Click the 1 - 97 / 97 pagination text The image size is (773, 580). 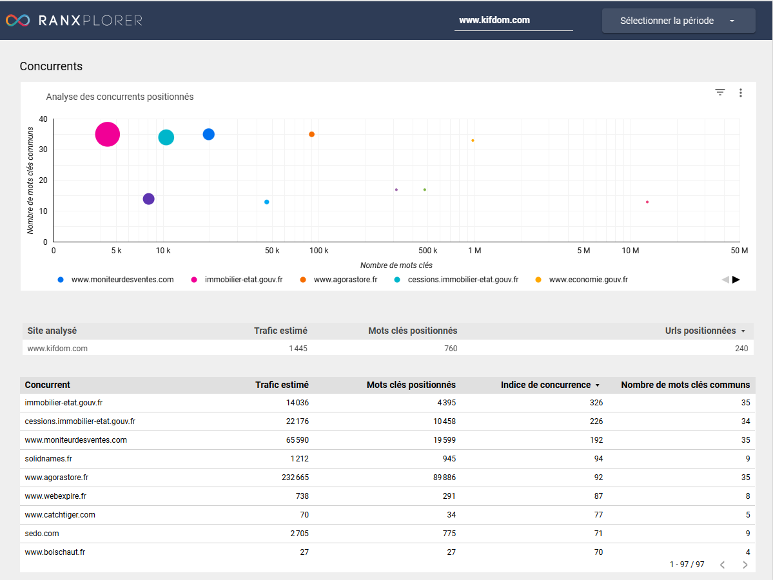click(687, 565)
